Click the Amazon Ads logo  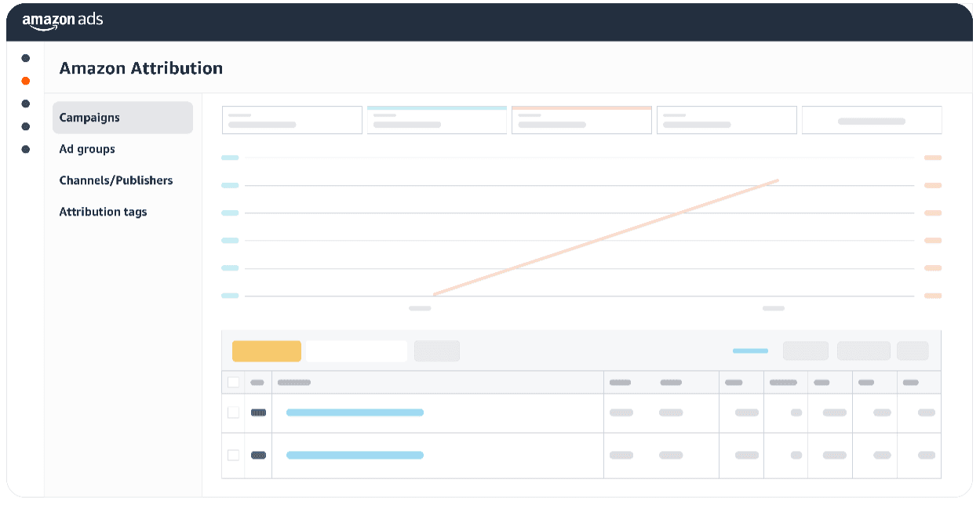[x=62, y=21]
